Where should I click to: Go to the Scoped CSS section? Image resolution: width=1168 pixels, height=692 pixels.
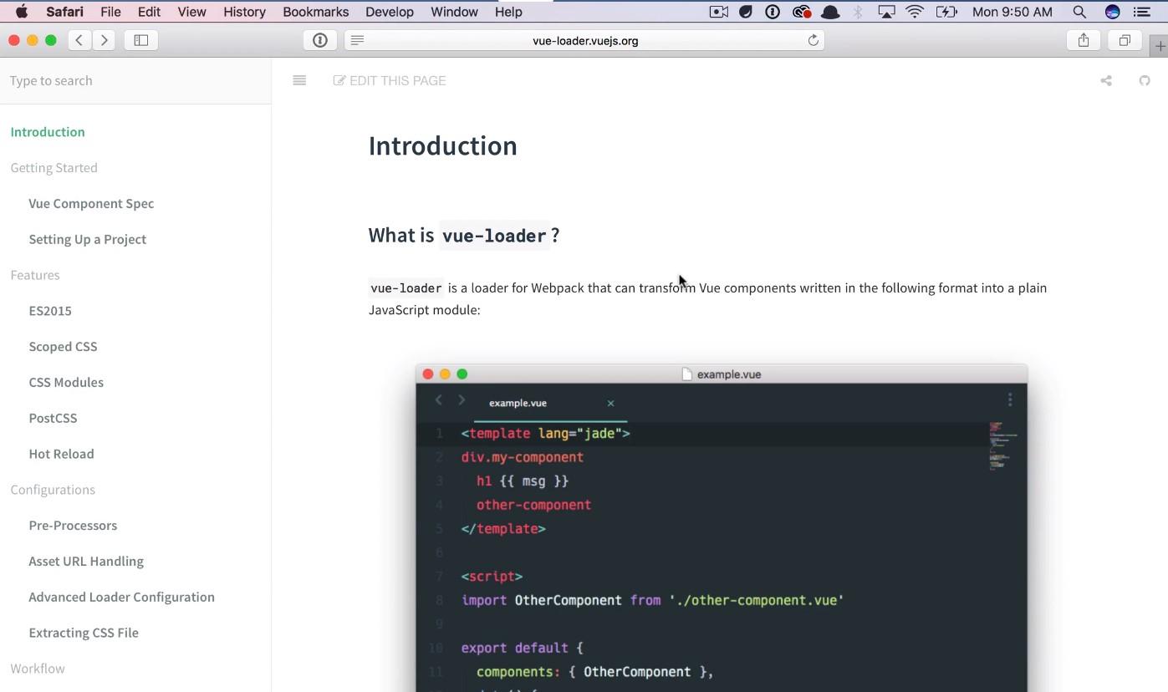click(63, 347)
